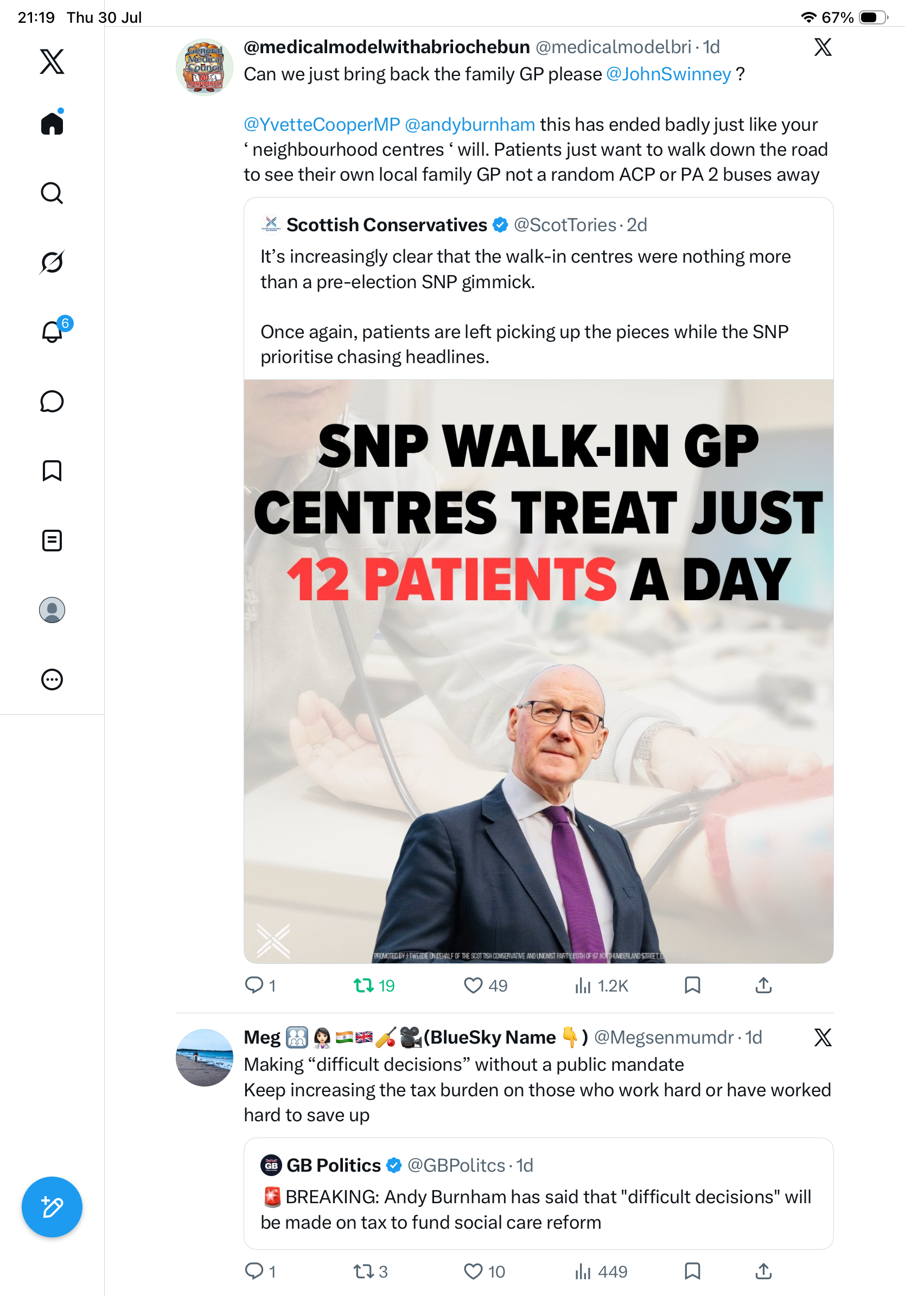Open the @andyburnham mention link

(x=469, y=124)
